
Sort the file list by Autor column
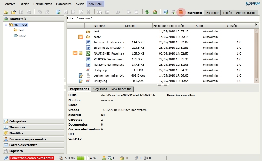point(210,26)
